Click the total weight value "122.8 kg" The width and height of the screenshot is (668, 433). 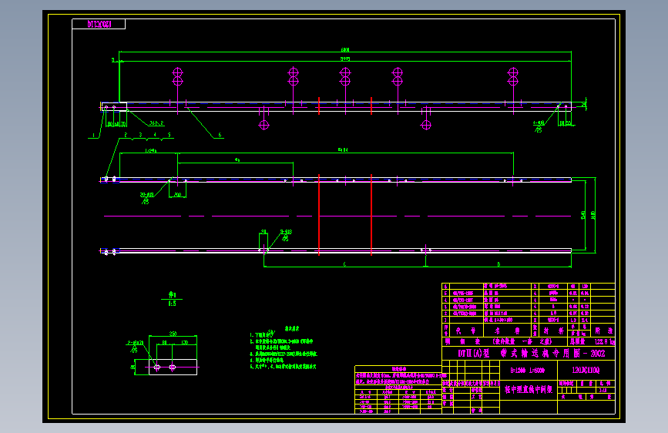click(x=605, y=342)
